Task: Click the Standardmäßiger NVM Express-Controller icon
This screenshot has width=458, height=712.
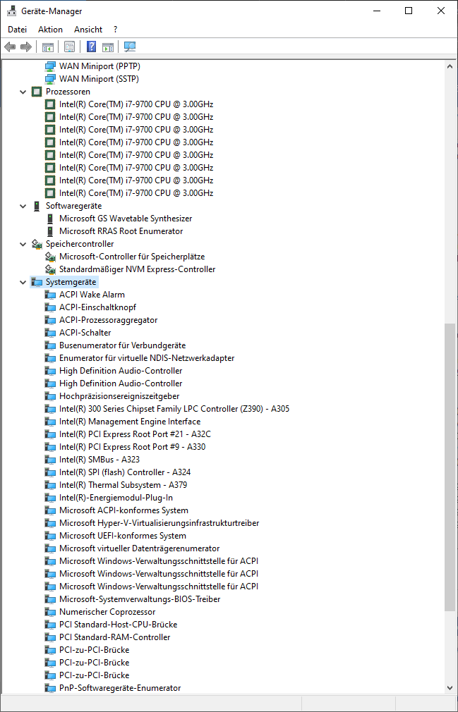Action: pyautogui.click(x=50, y=270)
